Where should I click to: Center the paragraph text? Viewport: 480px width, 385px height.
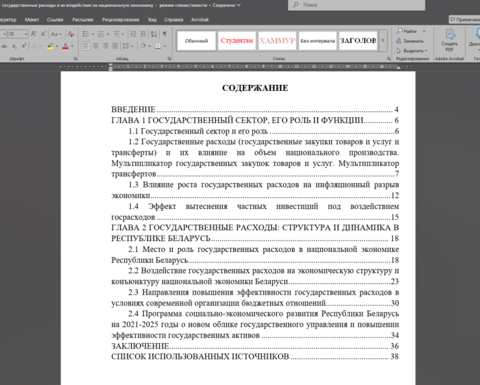click(x=95, y=46)
